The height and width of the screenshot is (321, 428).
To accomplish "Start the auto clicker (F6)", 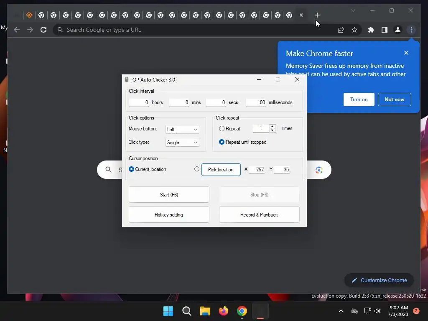I will [169, 195].
